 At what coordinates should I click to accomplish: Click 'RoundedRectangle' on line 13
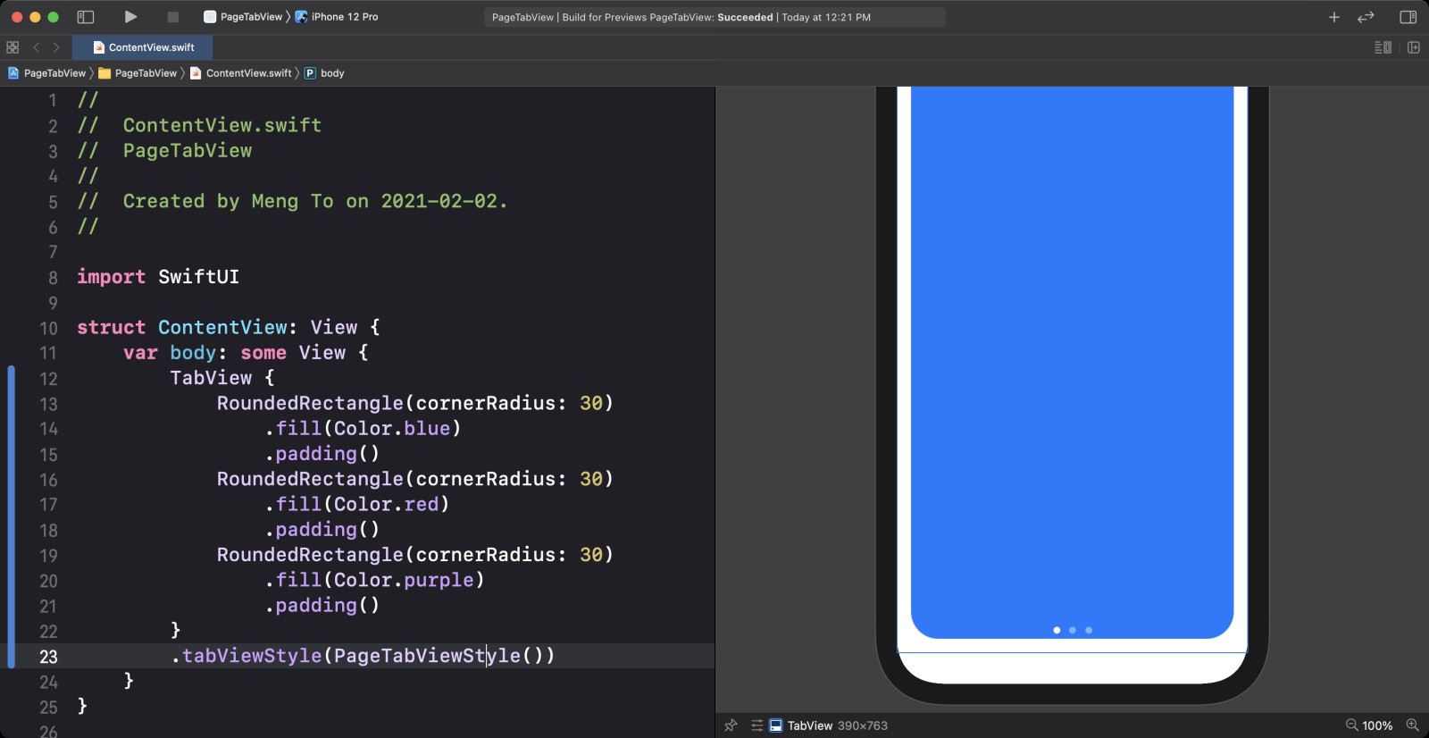[x=310, y=403]
